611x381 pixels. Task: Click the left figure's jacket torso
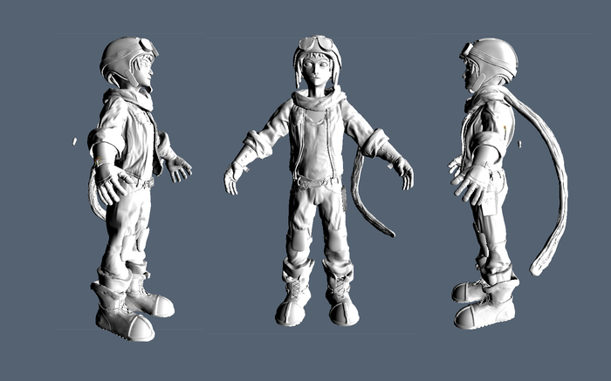tap(131, 131)
